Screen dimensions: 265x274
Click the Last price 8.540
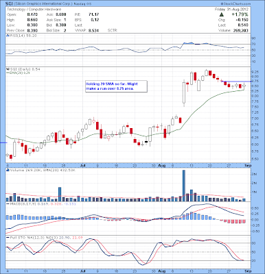[x=243, y=25]
